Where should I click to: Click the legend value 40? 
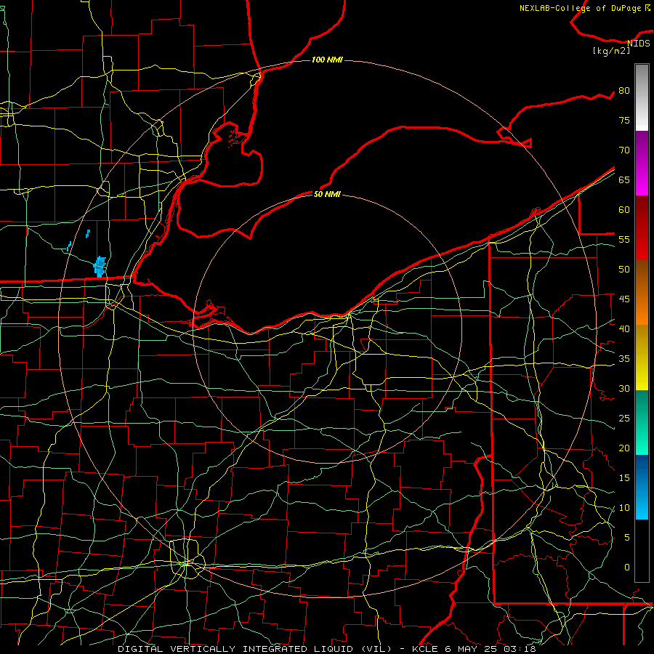pos(624,329)
